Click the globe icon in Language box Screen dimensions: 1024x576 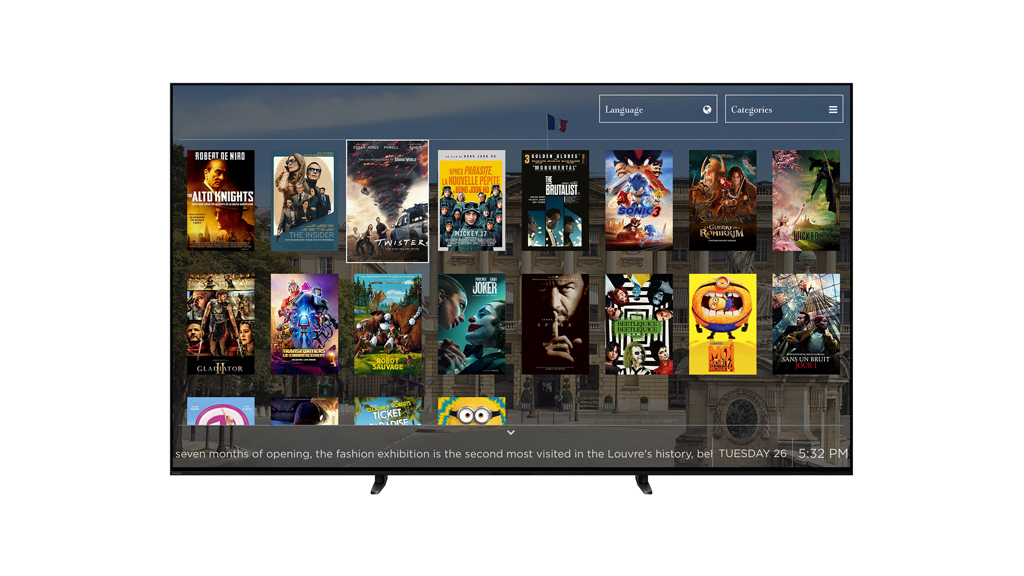(707, 109)
